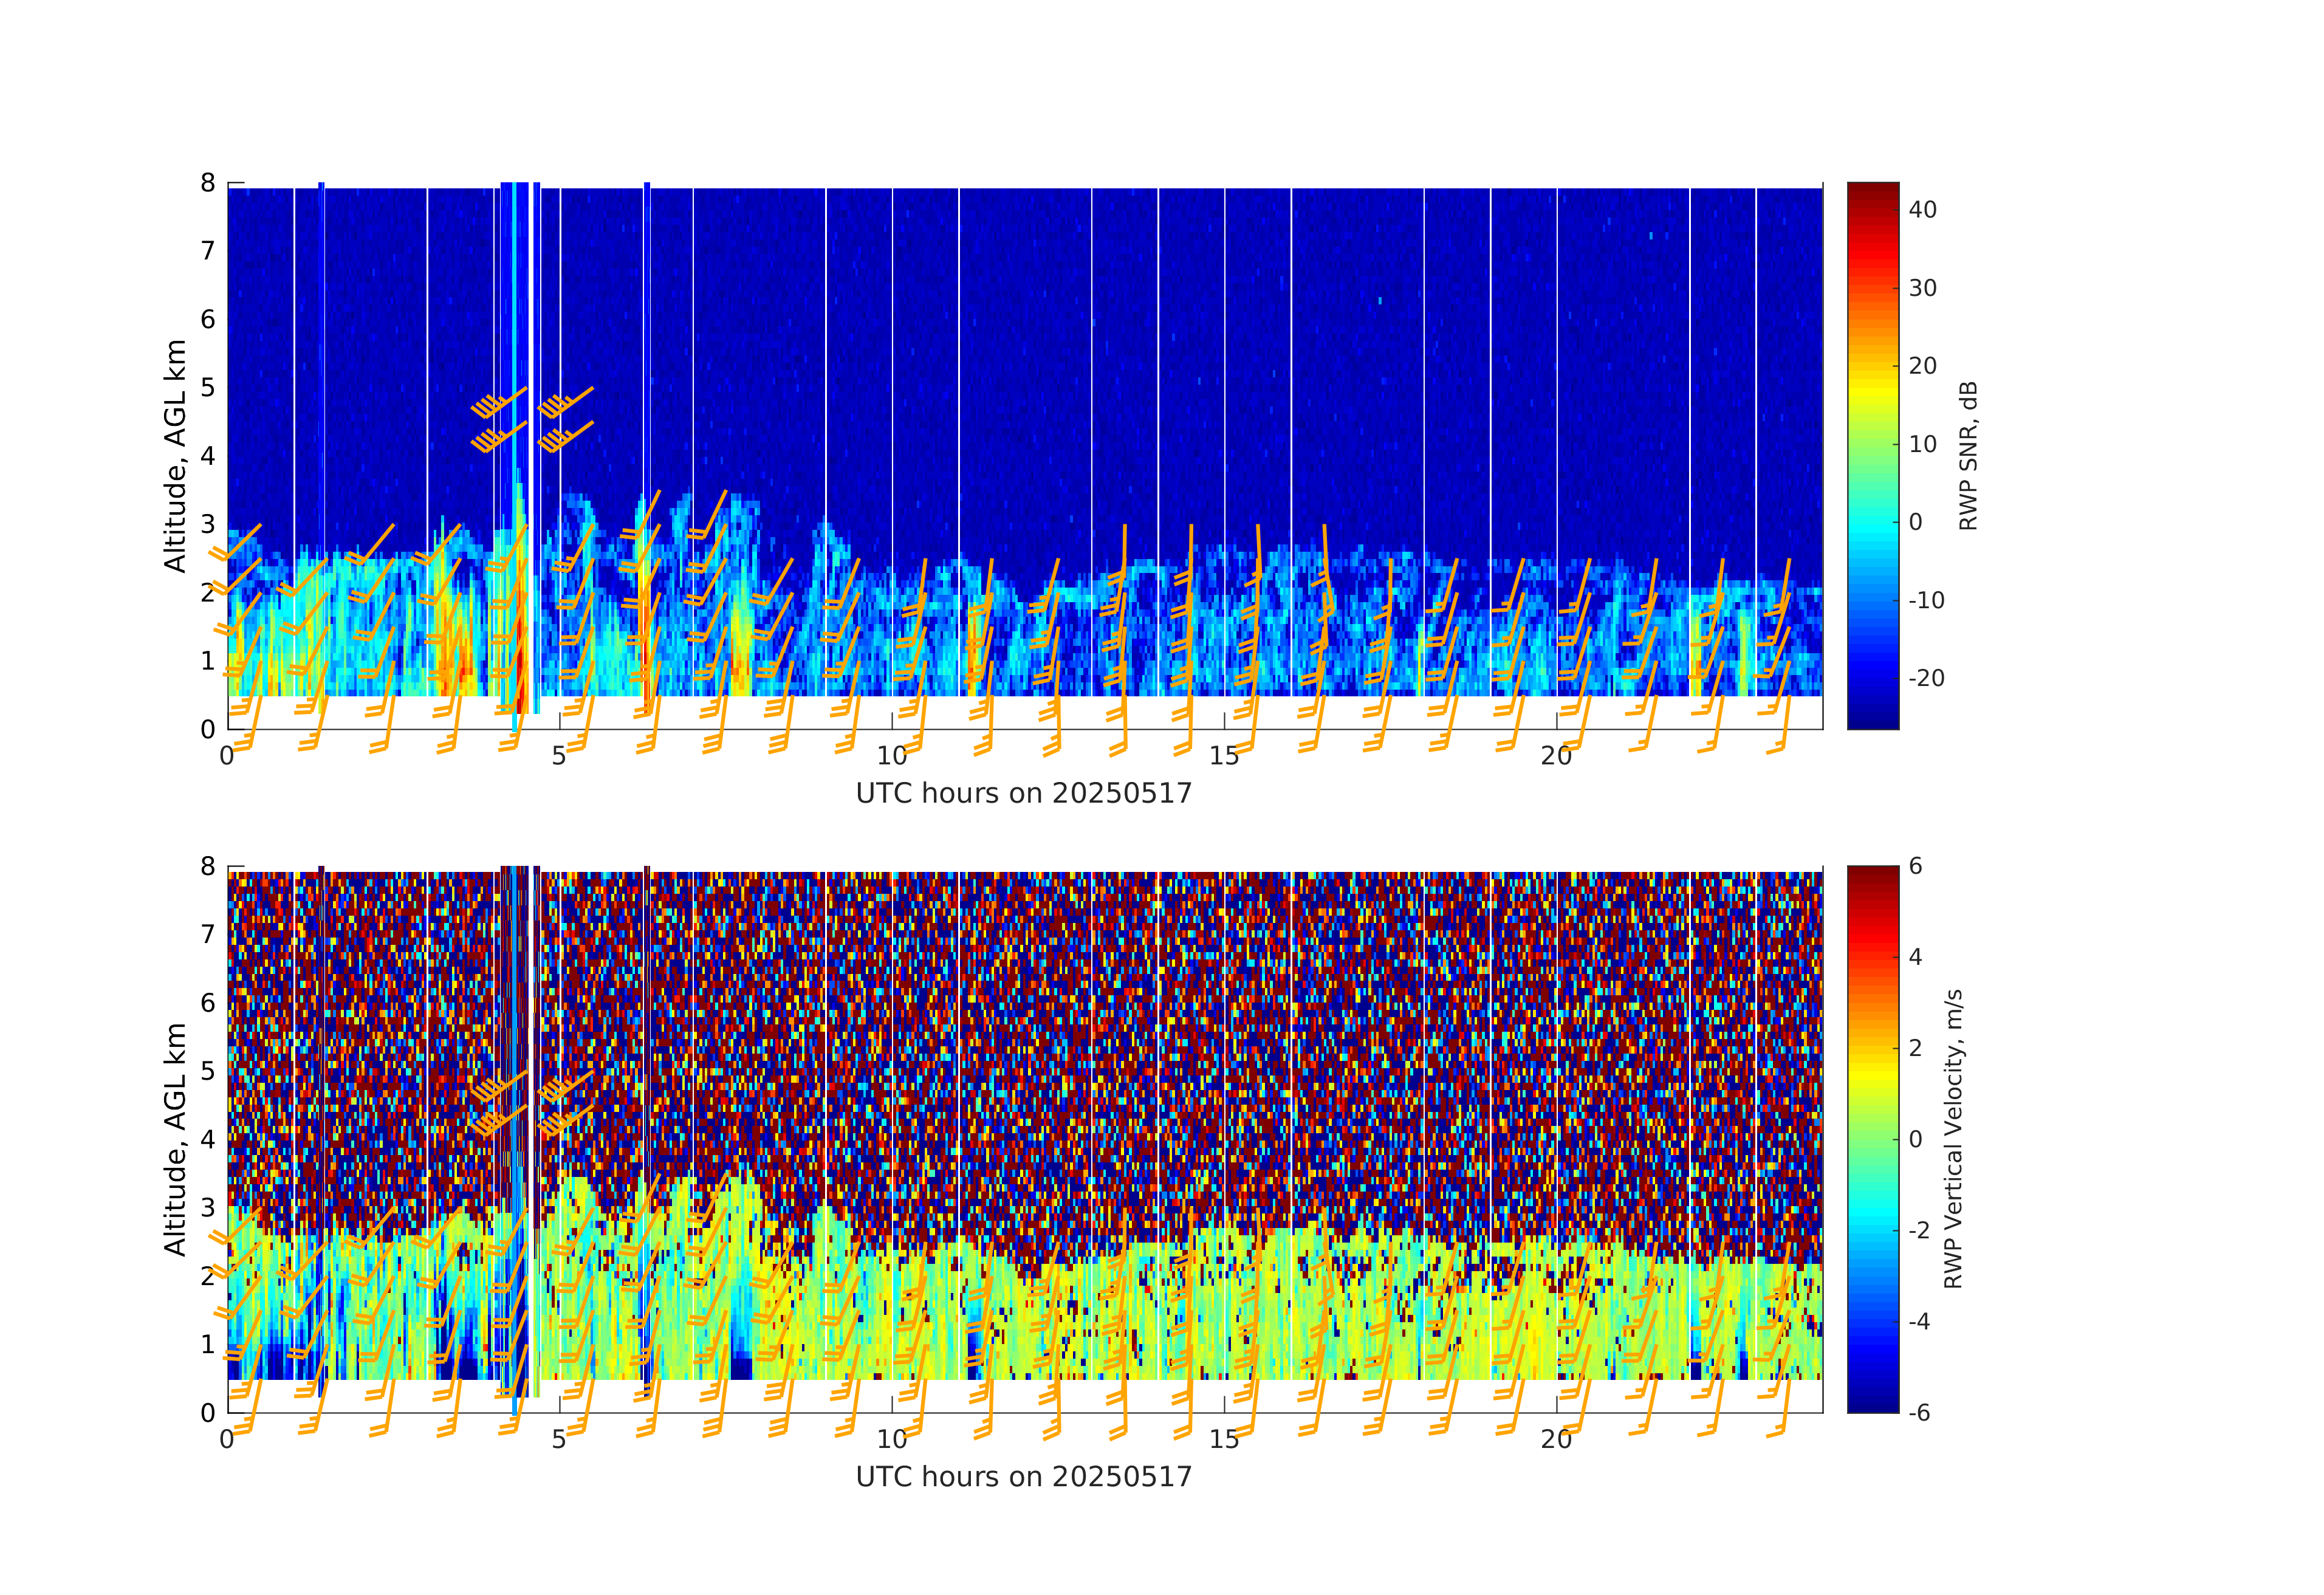
Task: Click the 40 tick on SNR colorbar
Action: point(1922,210)
